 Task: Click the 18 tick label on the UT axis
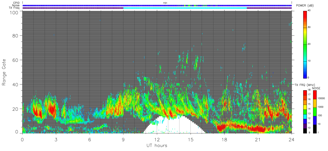point(224,140)
